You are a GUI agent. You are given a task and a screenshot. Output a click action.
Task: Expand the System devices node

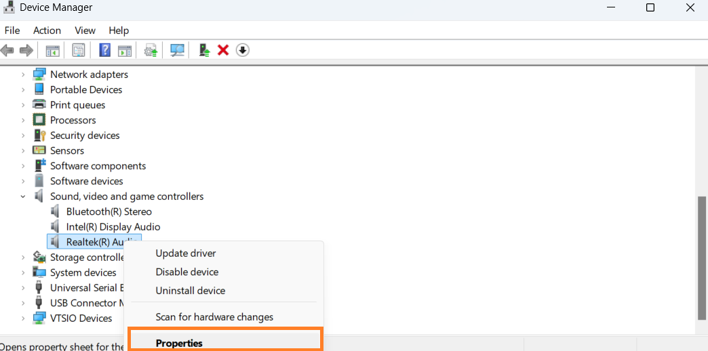click(23, 272)
